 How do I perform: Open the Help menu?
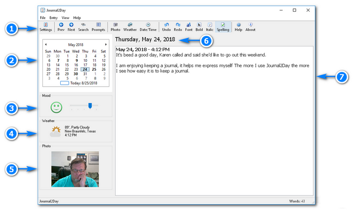tap(77, 18)
